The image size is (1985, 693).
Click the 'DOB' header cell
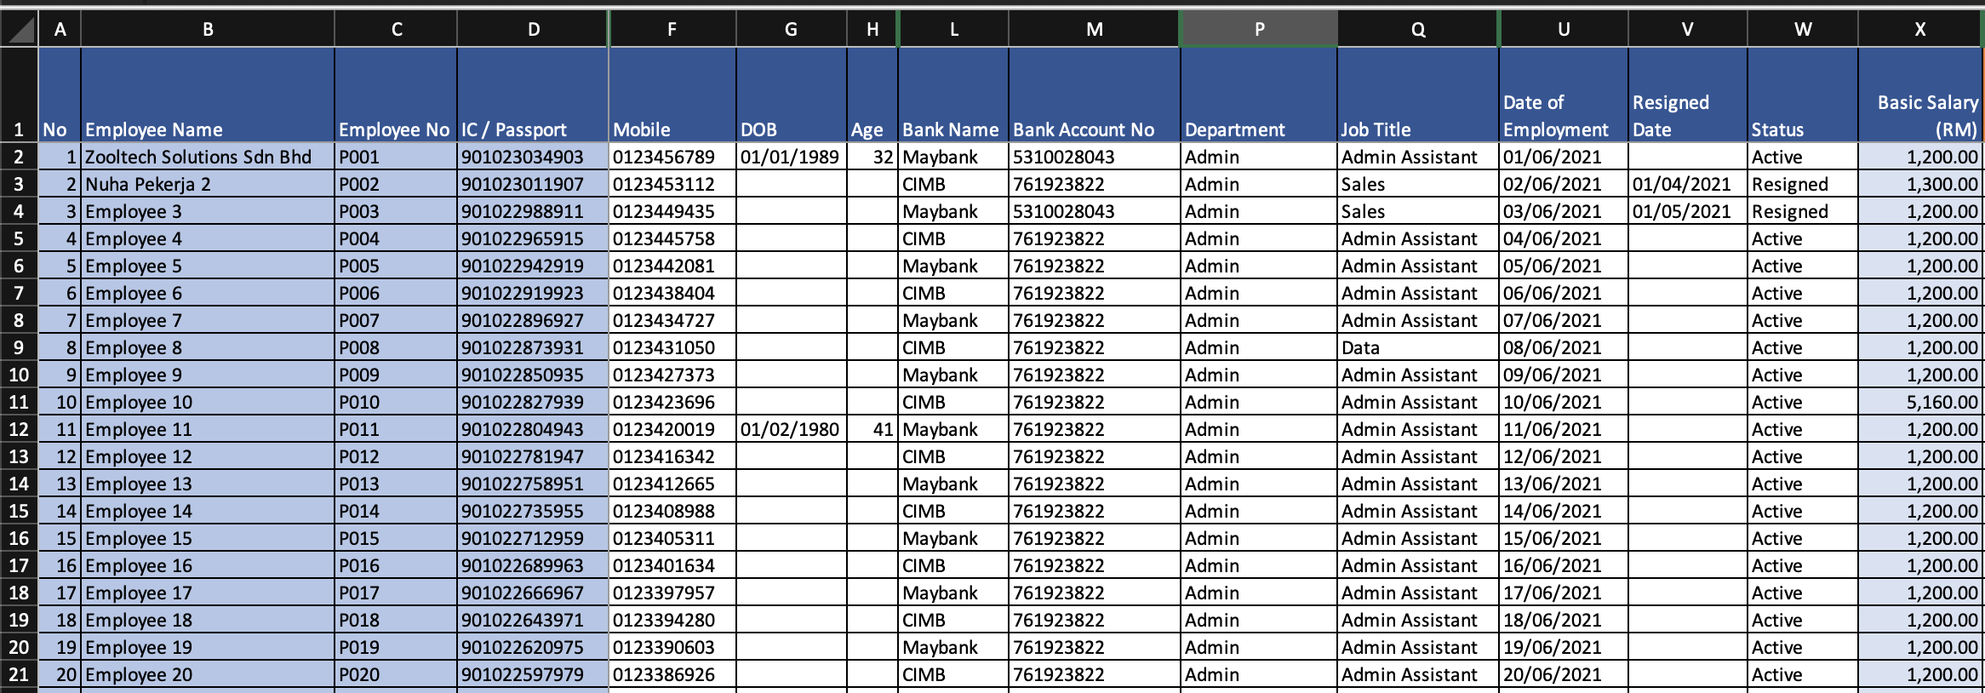click(x=792, y=94)
